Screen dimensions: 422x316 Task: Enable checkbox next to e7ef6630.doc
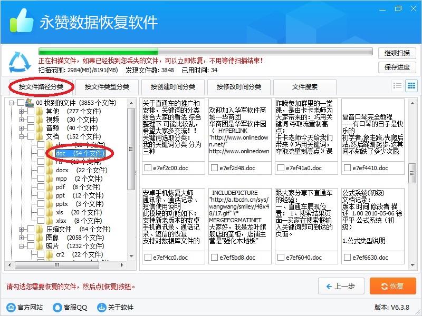tap(347, 258)
